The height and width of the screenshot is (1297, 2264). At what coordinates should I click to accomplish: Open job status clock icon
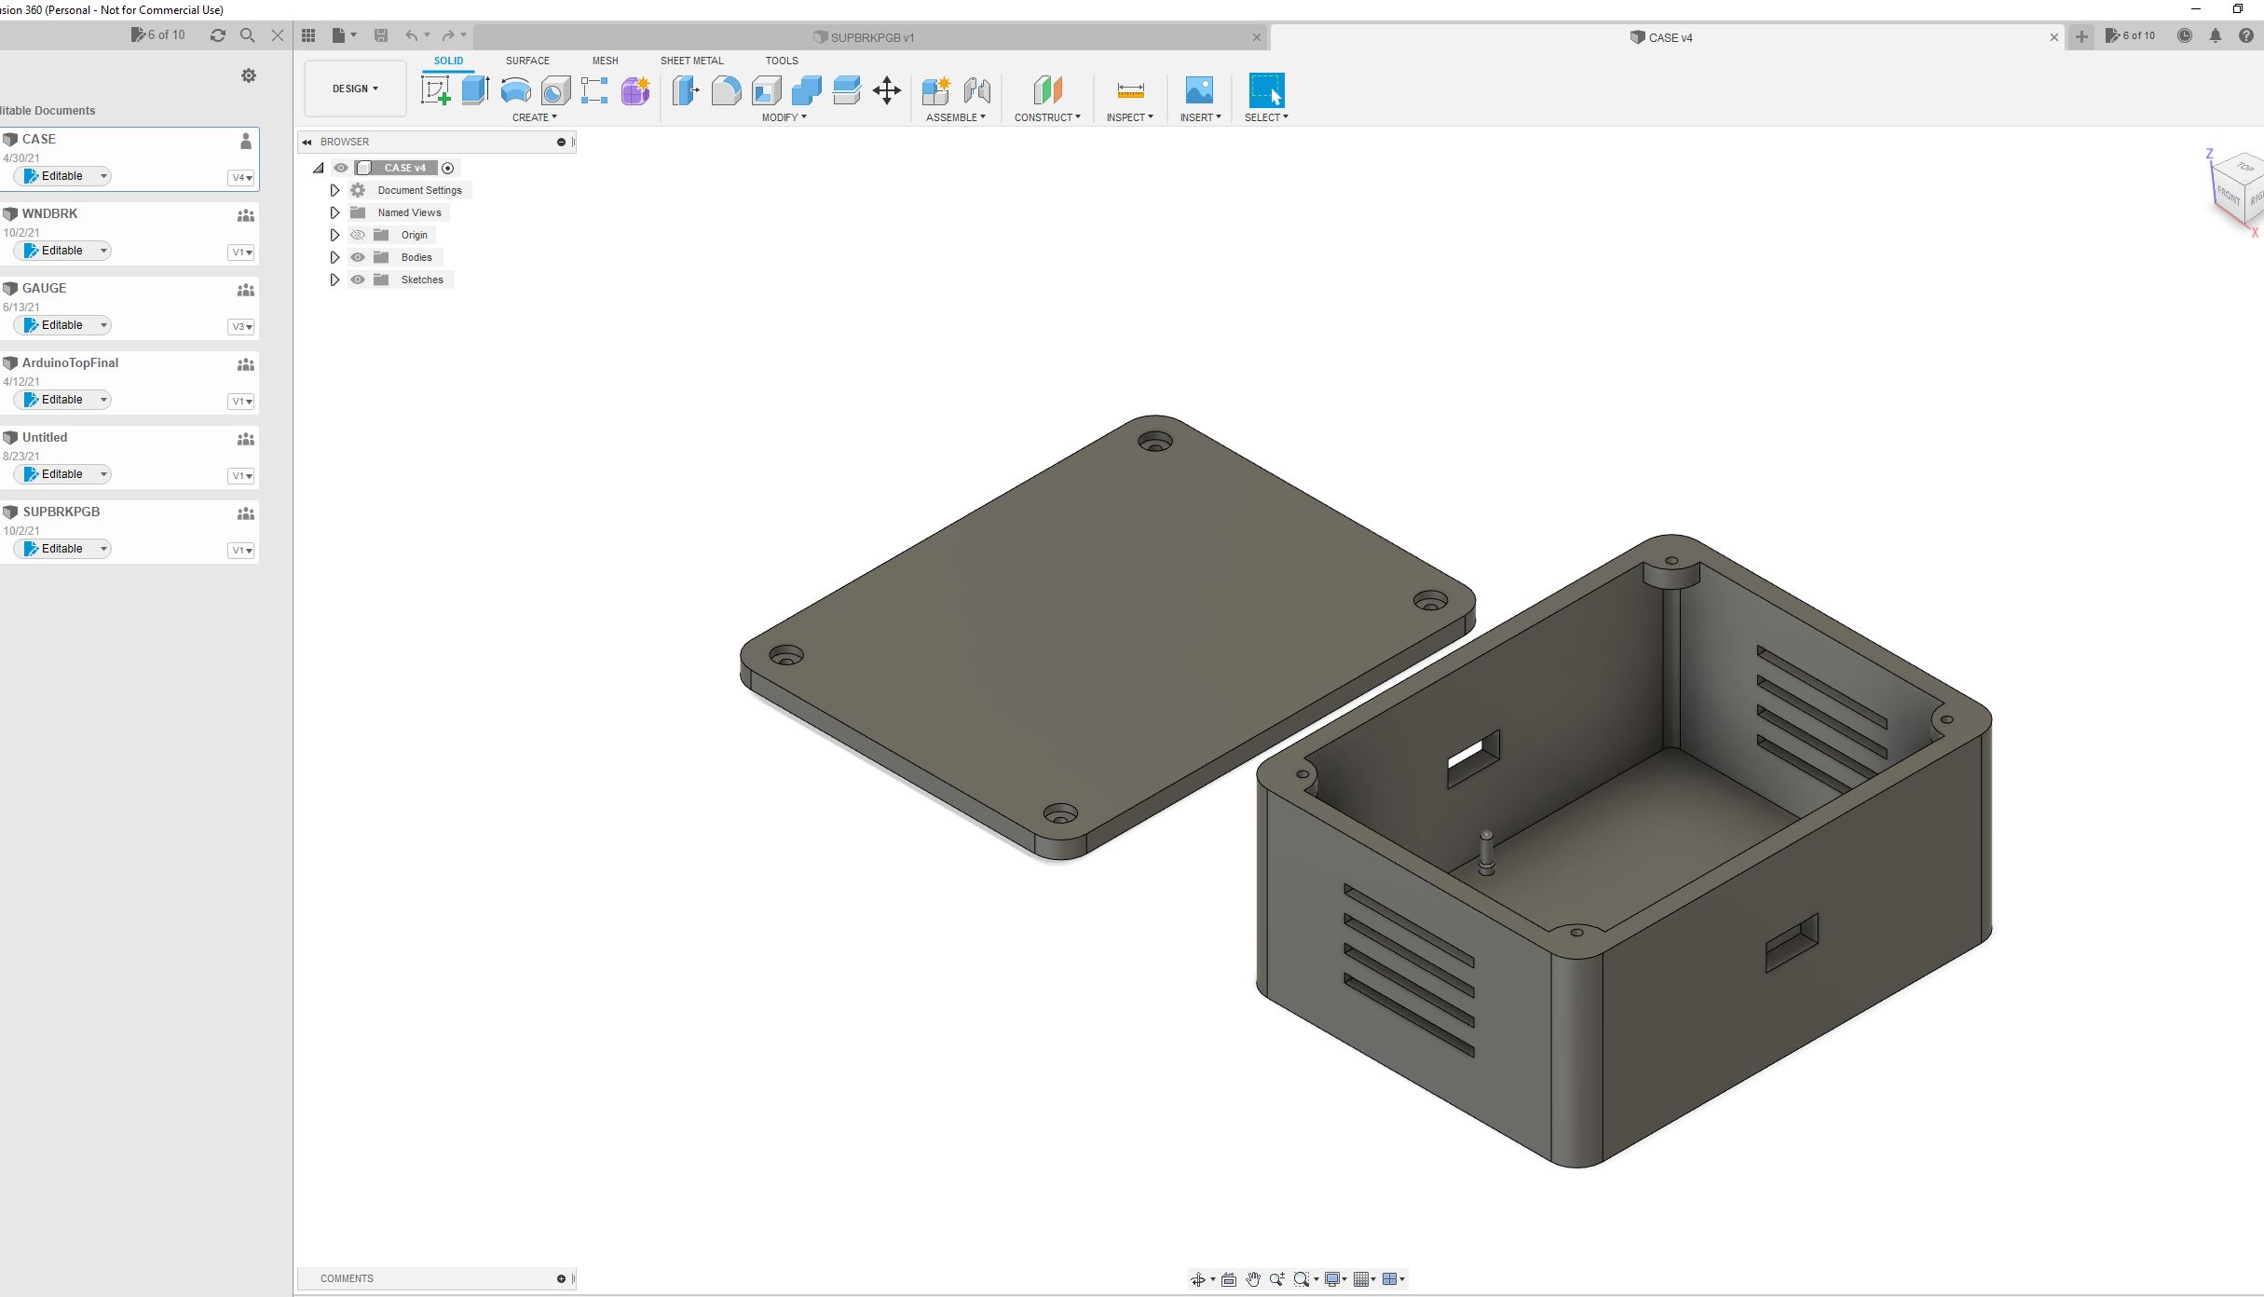coord(2185,35)
